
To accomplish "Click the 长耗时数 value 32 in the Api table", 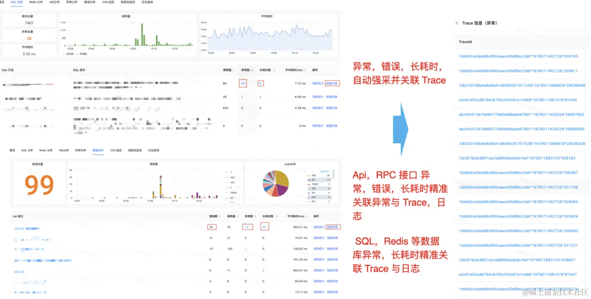I will click(x=264, y=227).
